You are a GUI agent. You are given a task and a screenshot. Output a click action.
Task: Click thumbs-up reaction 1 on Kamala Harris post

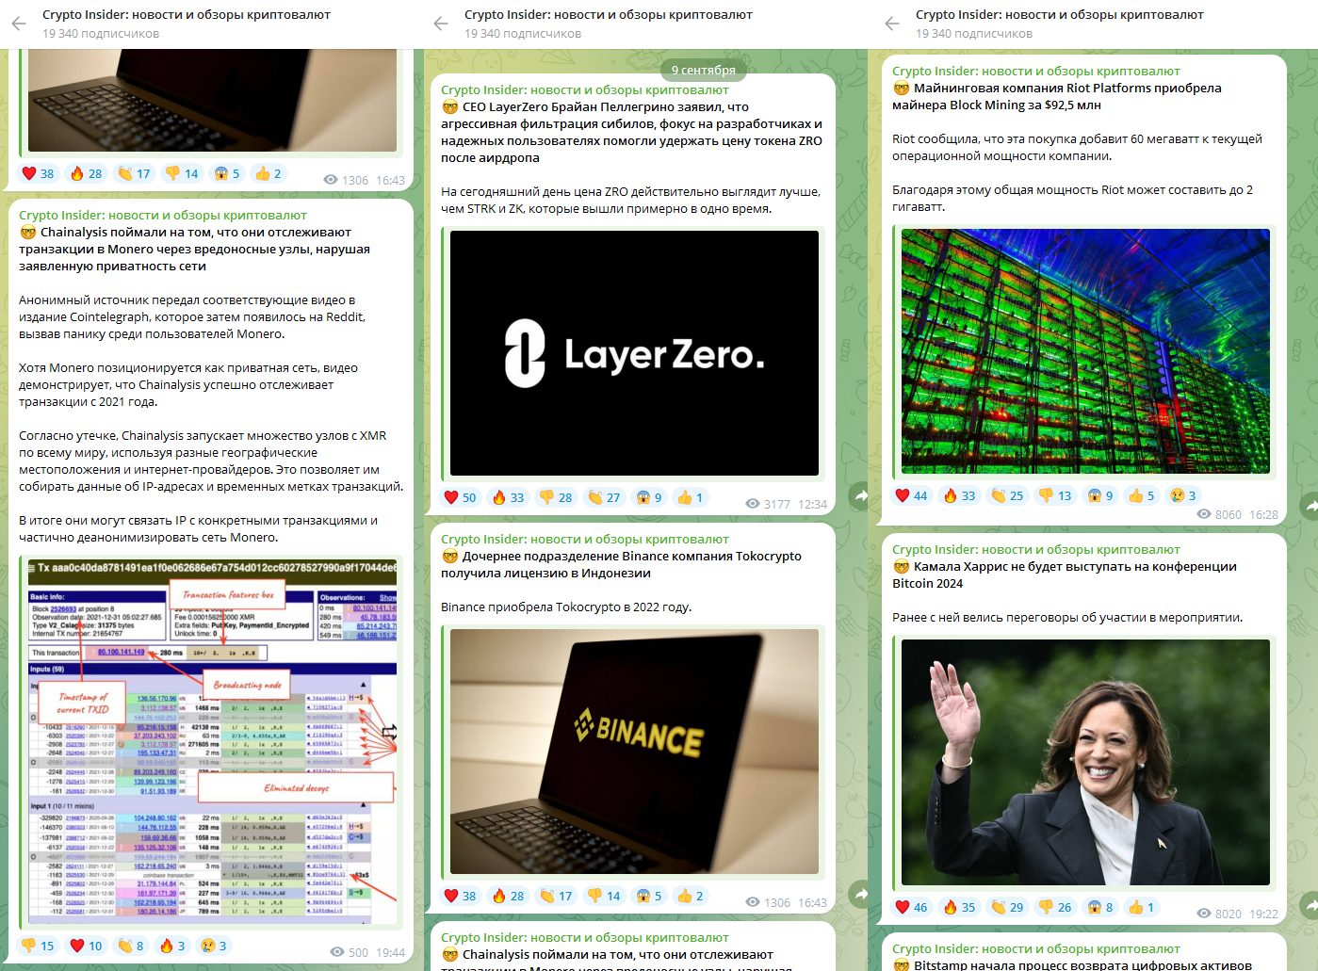[1143, 907]
